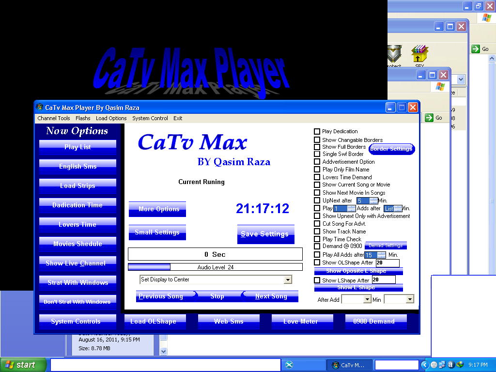This screenshot has height=372, width=496.
Task: Enable Single Swf Border checkbox
Action: 317,154
